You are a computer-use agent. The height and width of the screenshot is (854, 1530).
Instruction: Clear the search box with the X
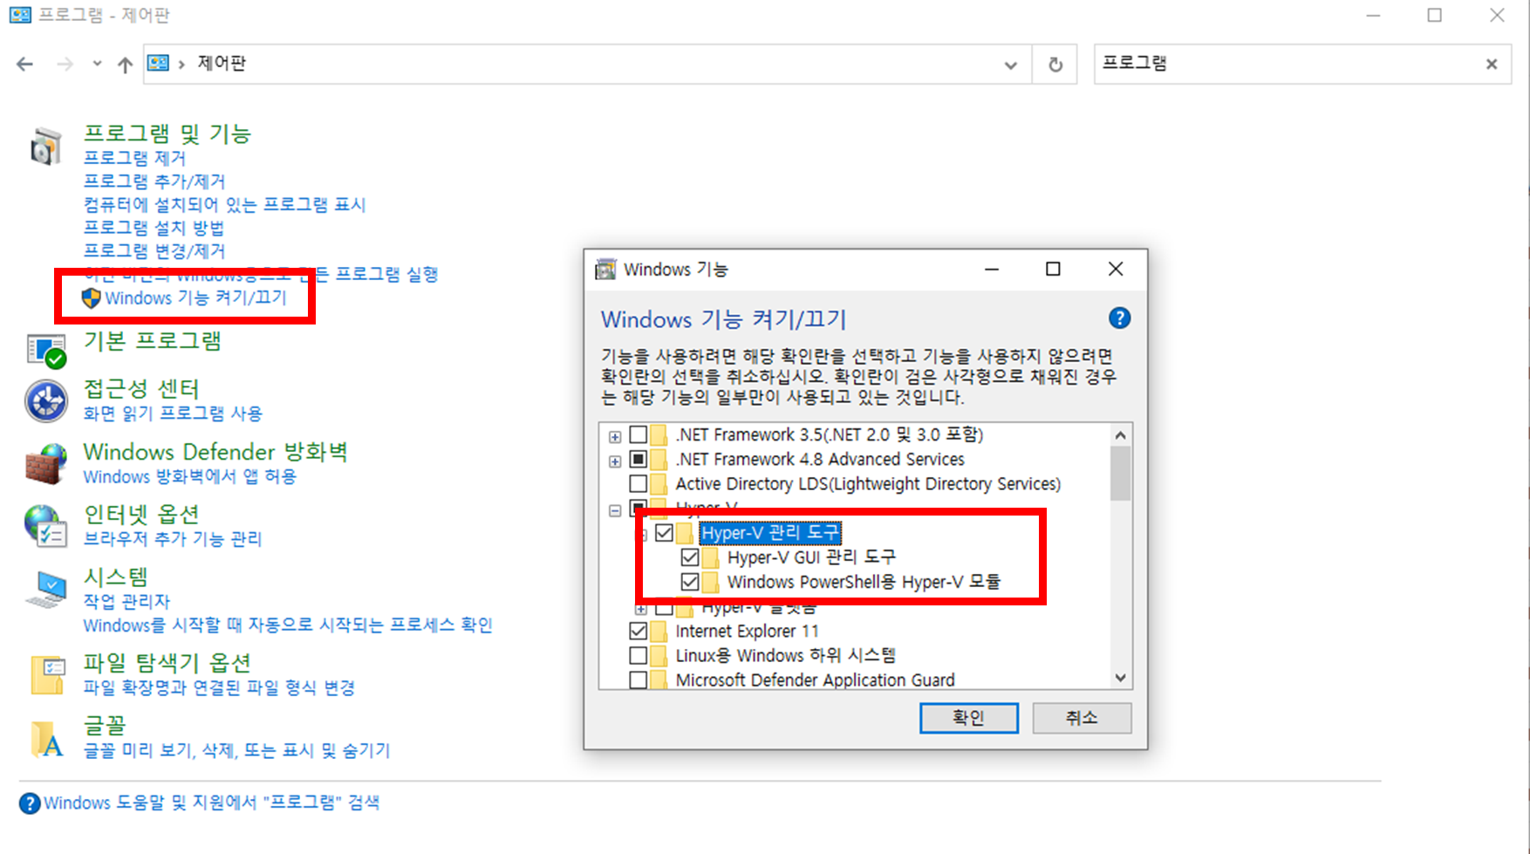(x=1492, y=64)
